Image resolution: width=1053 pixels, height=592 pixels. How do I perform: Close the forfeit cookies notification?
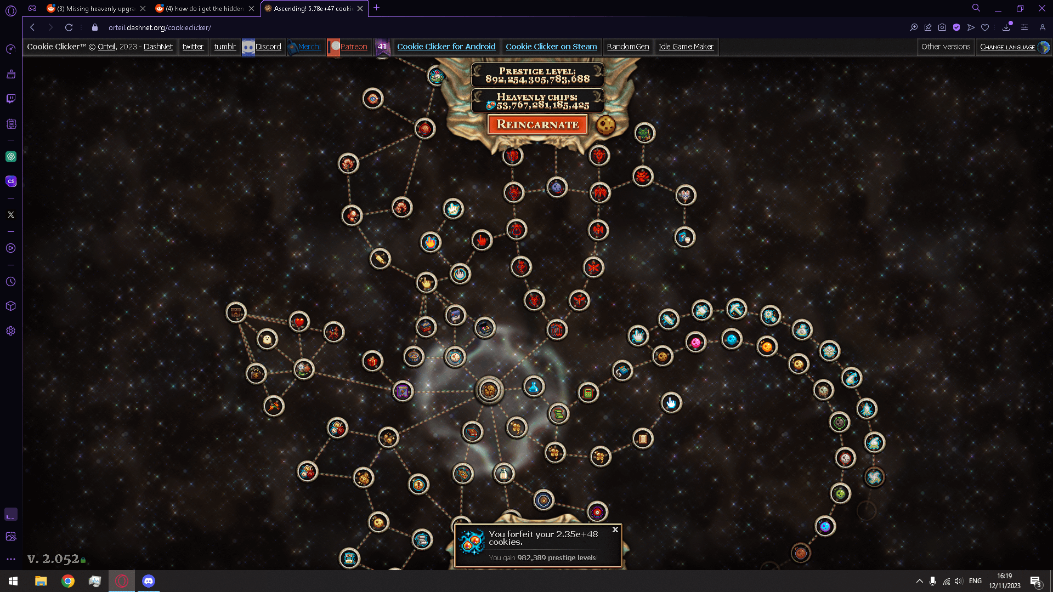pos(615,529)
